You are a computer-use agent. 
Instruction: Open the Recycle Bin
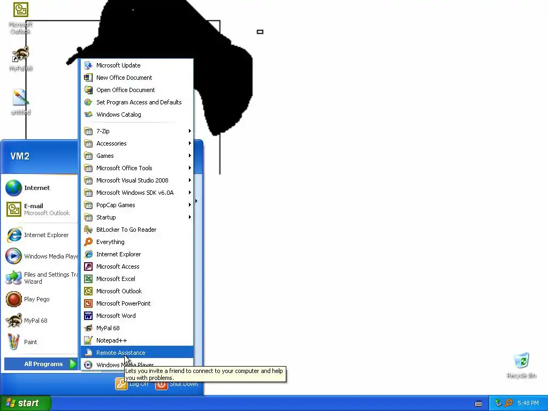click(x=521, y=365)
